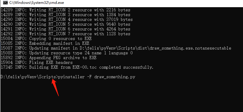Image resolution: width=243 pixels, height=112 pixels.
Task: Select the "Appending PKG archive to EXE" line
Action: [49, 58]
